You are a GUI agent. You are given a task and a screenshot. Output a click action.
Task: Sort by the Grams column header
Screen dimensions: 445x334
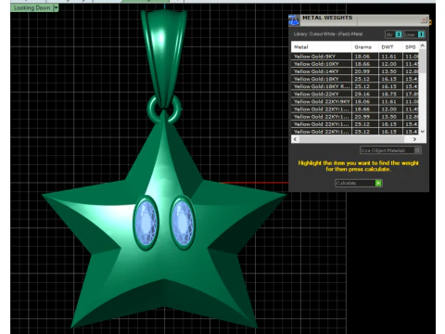365,47
